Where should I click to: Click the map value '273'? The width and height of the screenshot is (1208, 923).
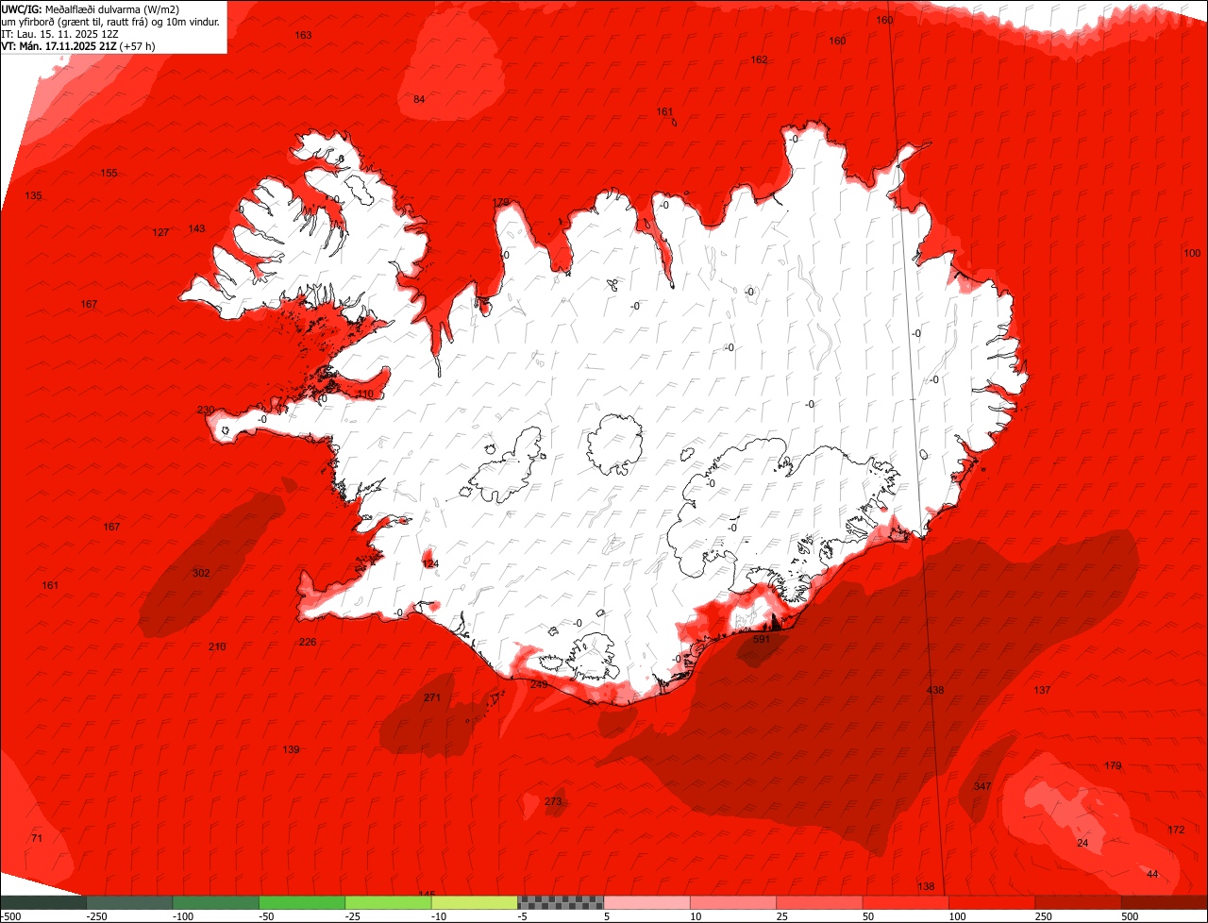(553, 802)
